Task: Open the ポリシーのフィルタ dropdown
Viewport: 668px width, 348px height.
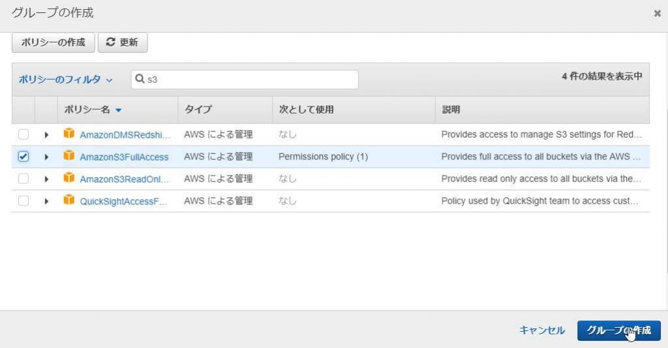Action: (x=66, y=79)
